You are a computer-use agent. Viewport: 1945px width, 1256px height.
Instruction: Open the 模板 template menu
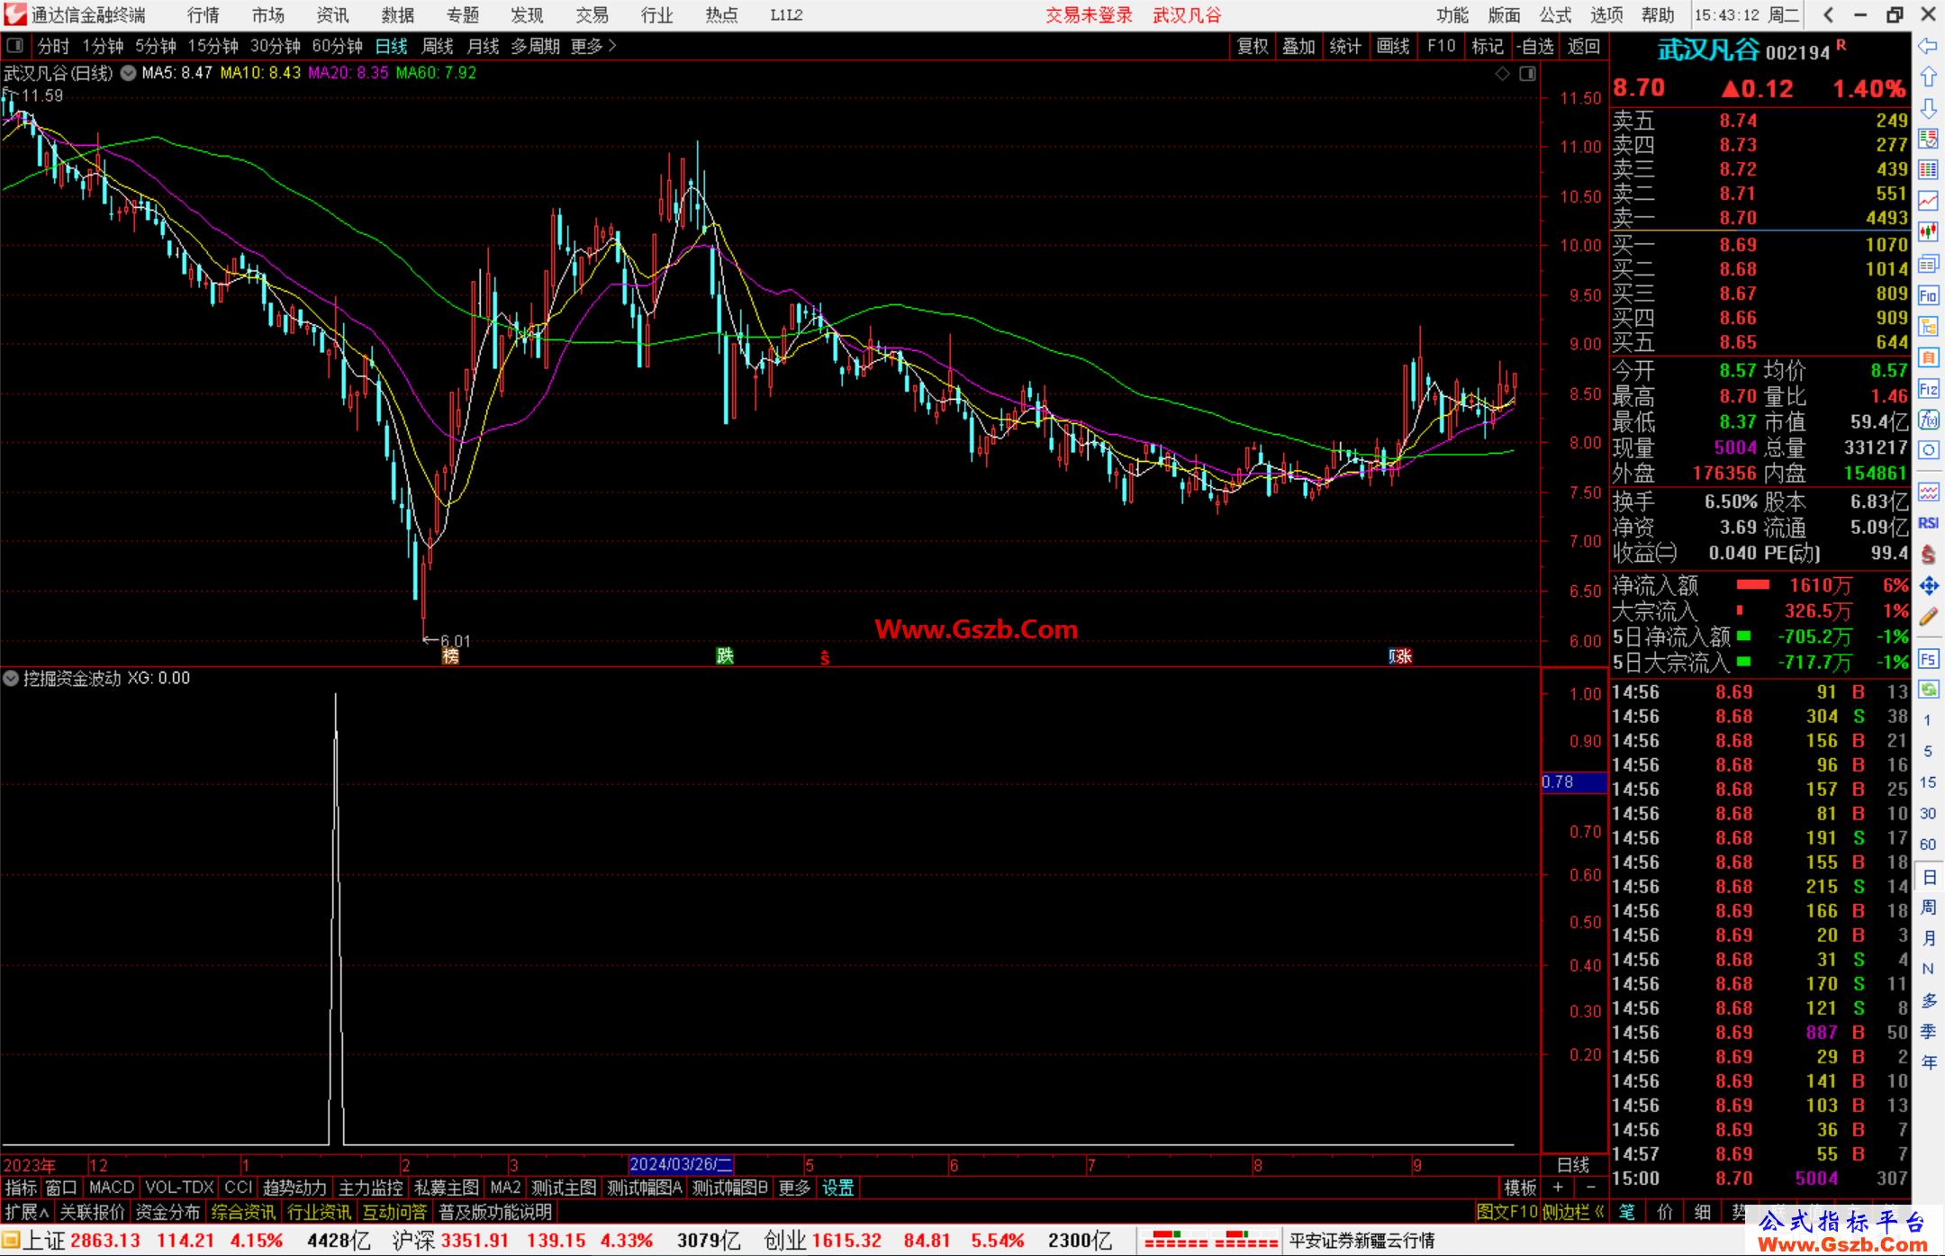(1520, 1188)
